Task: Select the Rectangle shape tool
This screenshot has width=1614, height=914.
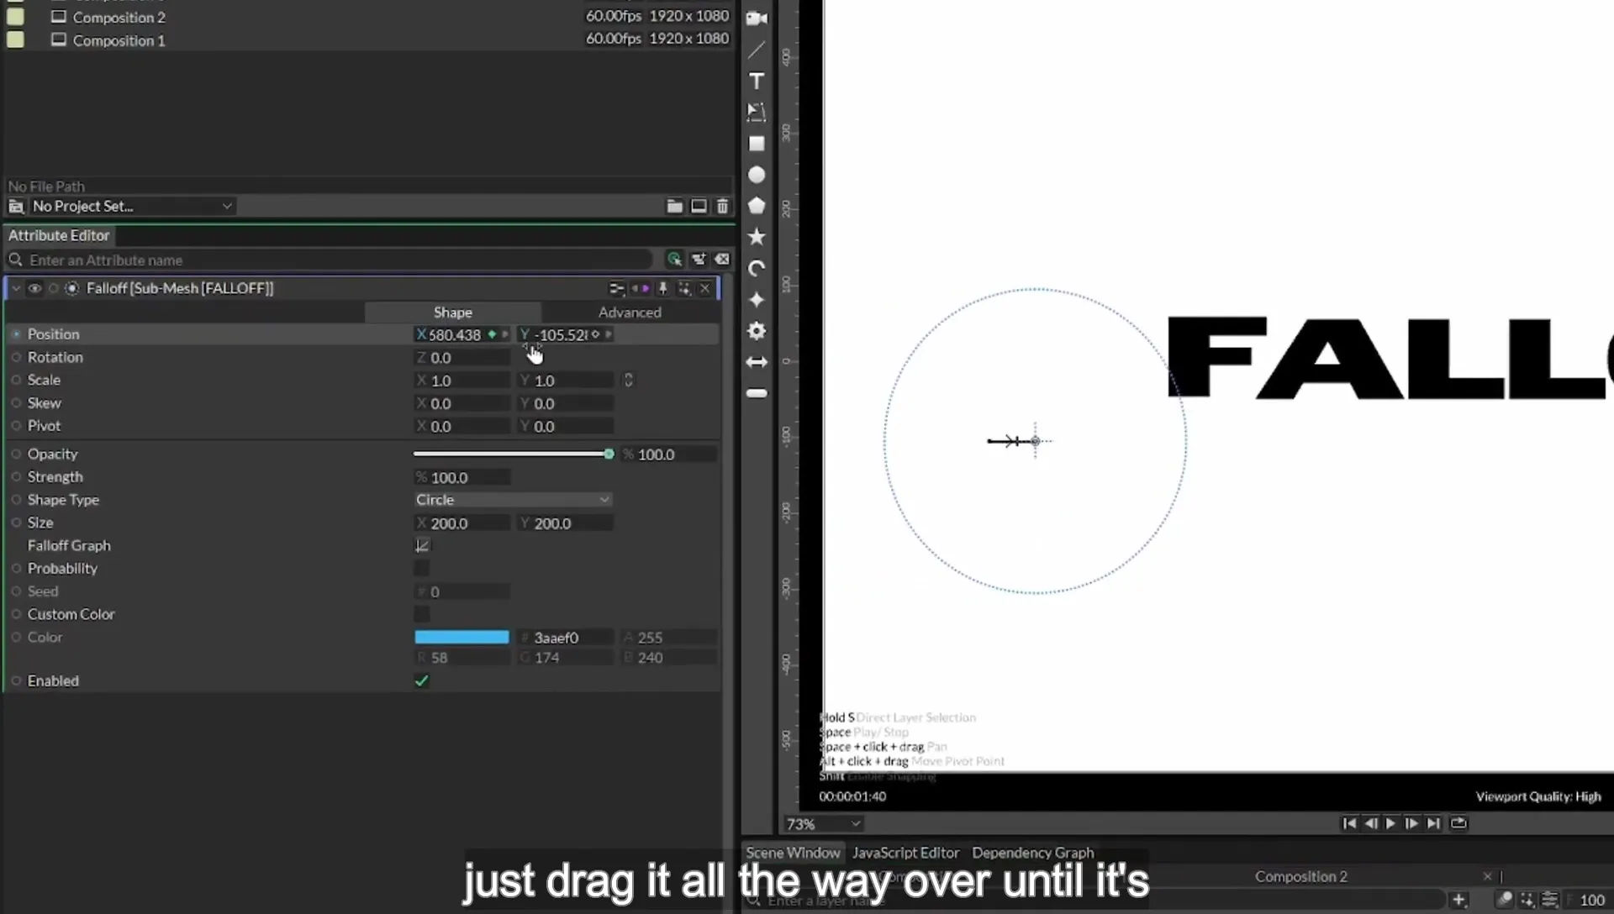Action: click(x=757, y=144)
